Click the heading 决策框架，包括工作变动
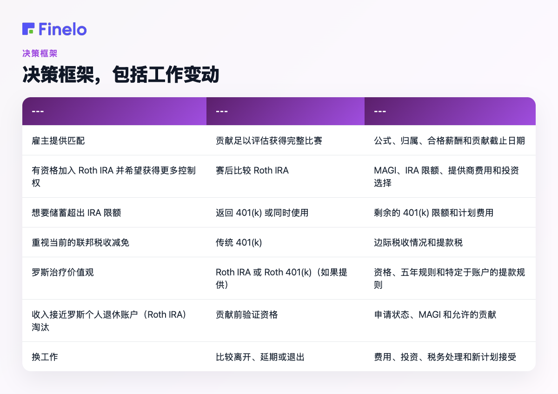The height and width of the screenshot is (394, 558). (x=120, y=75)
